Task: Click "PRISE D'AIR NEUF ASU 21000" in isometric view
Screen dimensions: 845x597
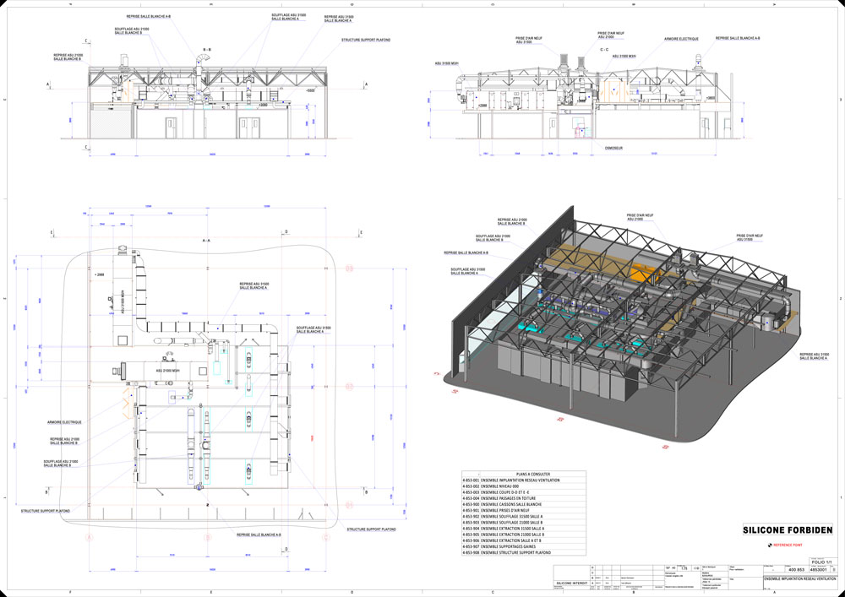Action: [641, 217]
